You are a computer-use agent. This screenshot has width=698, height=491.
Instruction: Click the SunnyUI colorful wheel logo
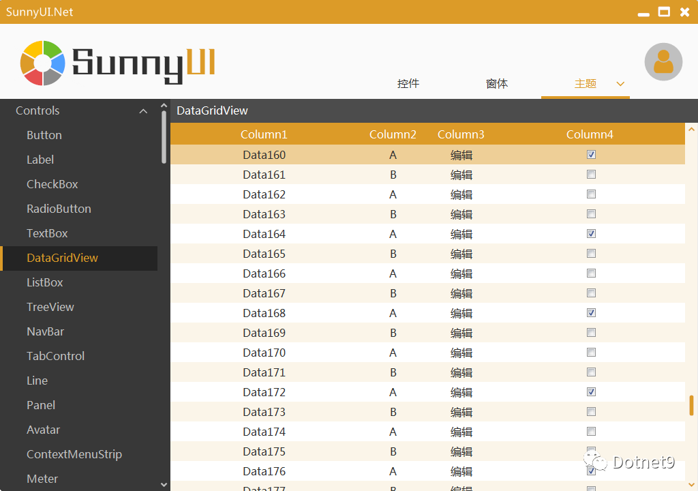coord(43,63)
